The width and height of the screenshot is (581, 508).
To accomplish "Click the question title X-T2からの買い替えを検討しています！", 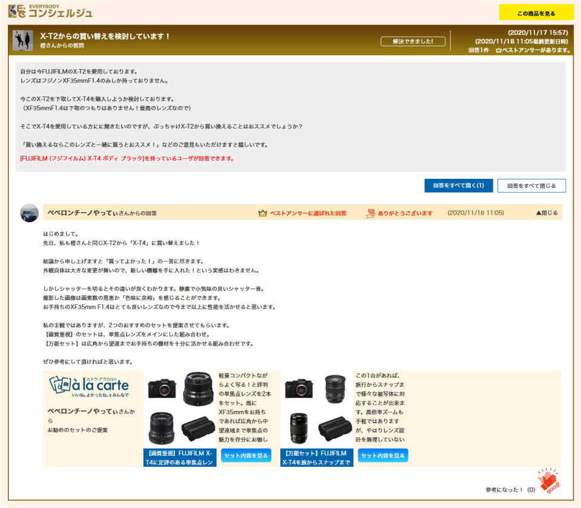I will (x=105, y=36).
